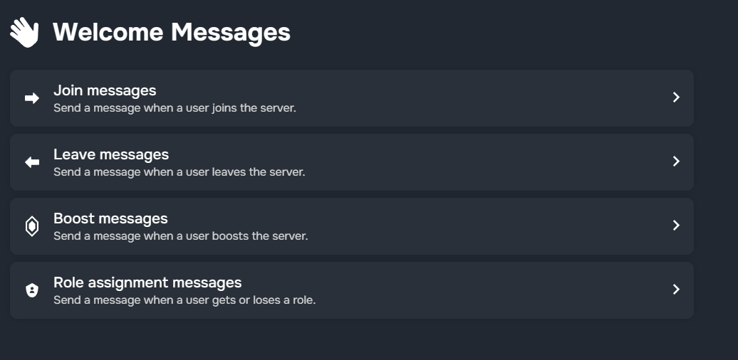Click the waving hand icon
This screenshot has height=360, width=738.
[x=24, y=33]
